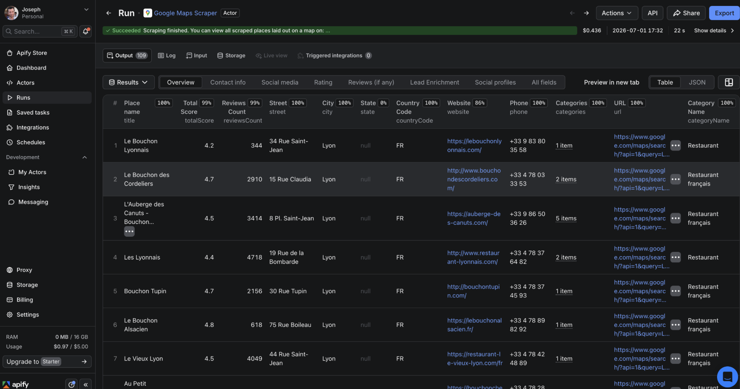Open the Actions dropdown
Viewport: 740px width, 389px height.
617,13
